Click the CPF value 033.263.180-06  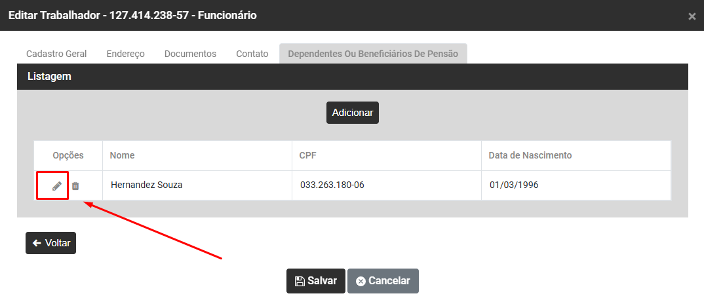332,185
